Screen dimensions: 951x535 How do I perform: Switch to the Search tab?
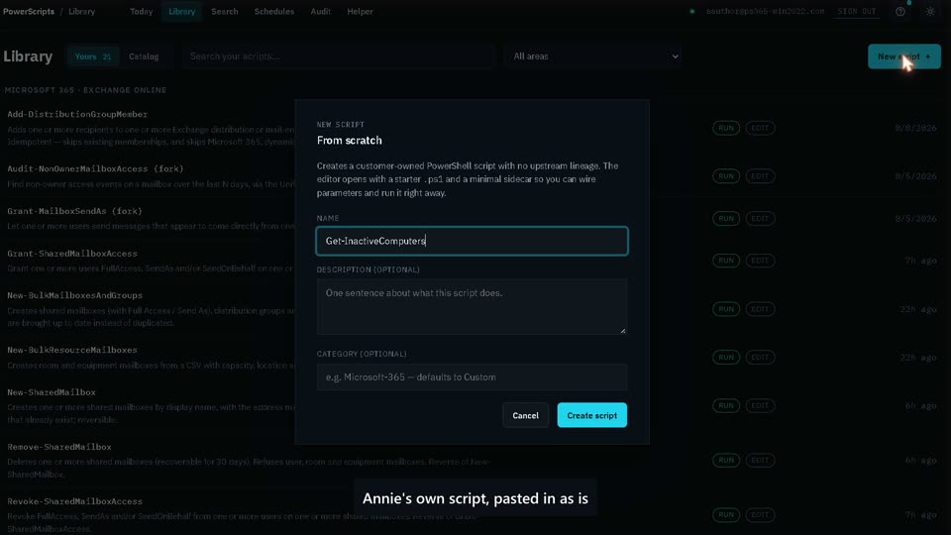click(225, 12)
